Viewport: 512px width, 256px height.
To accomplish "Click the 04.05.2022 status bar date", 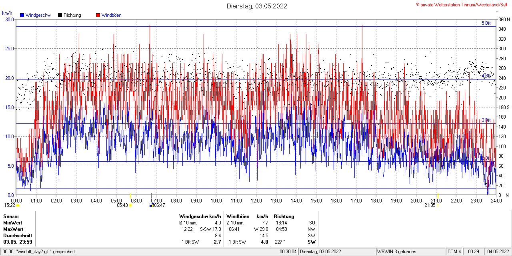I will (498, 252).
